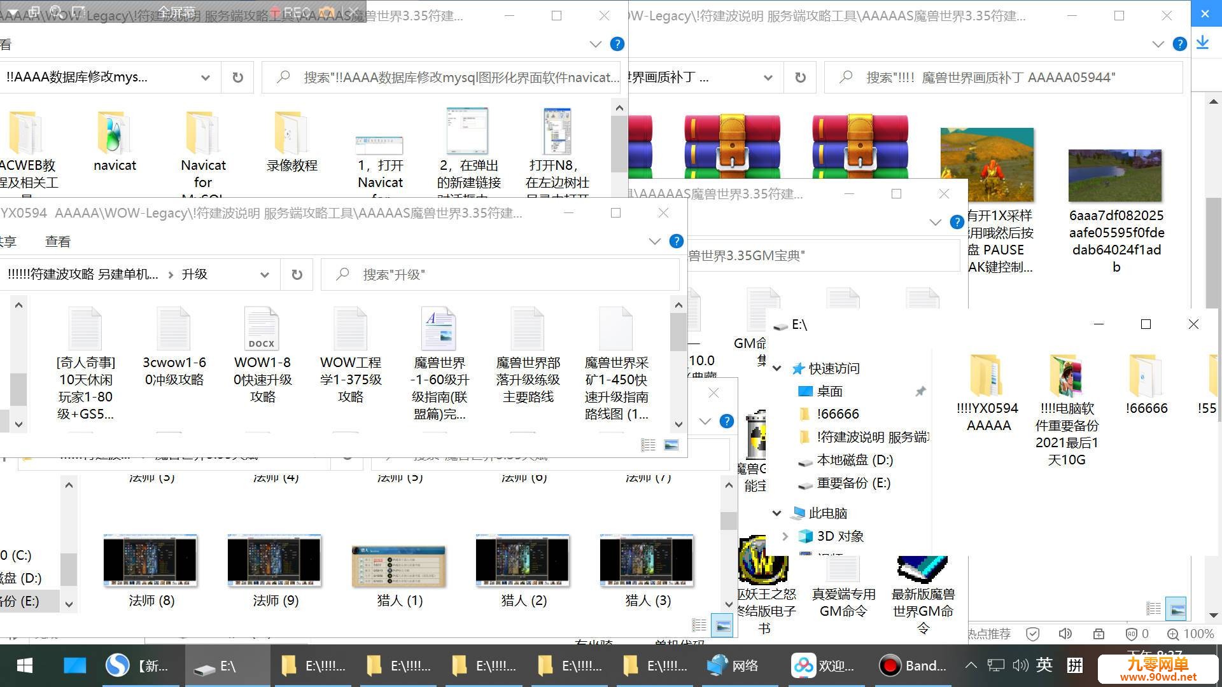Open the !66666 folder in E:\ window
Viewport: 1222px width, 687px height.
pos(1146,375)
